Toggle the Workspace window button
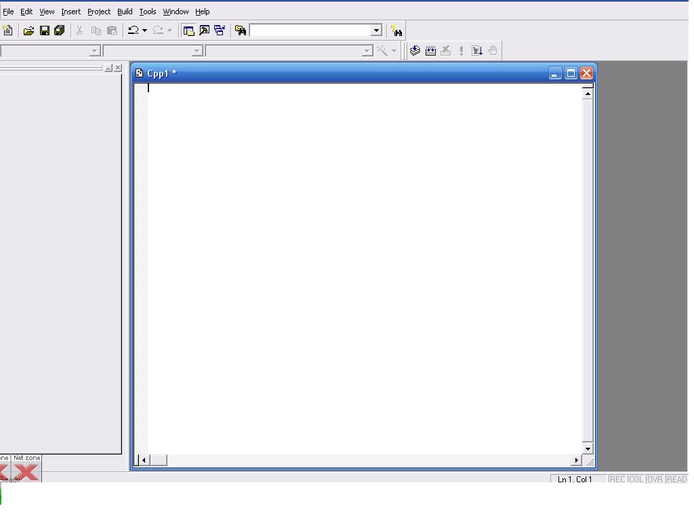 coord(189,31)
